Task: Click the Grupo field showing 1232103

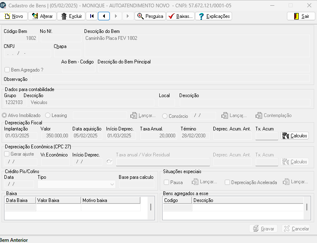Action: 15,102
